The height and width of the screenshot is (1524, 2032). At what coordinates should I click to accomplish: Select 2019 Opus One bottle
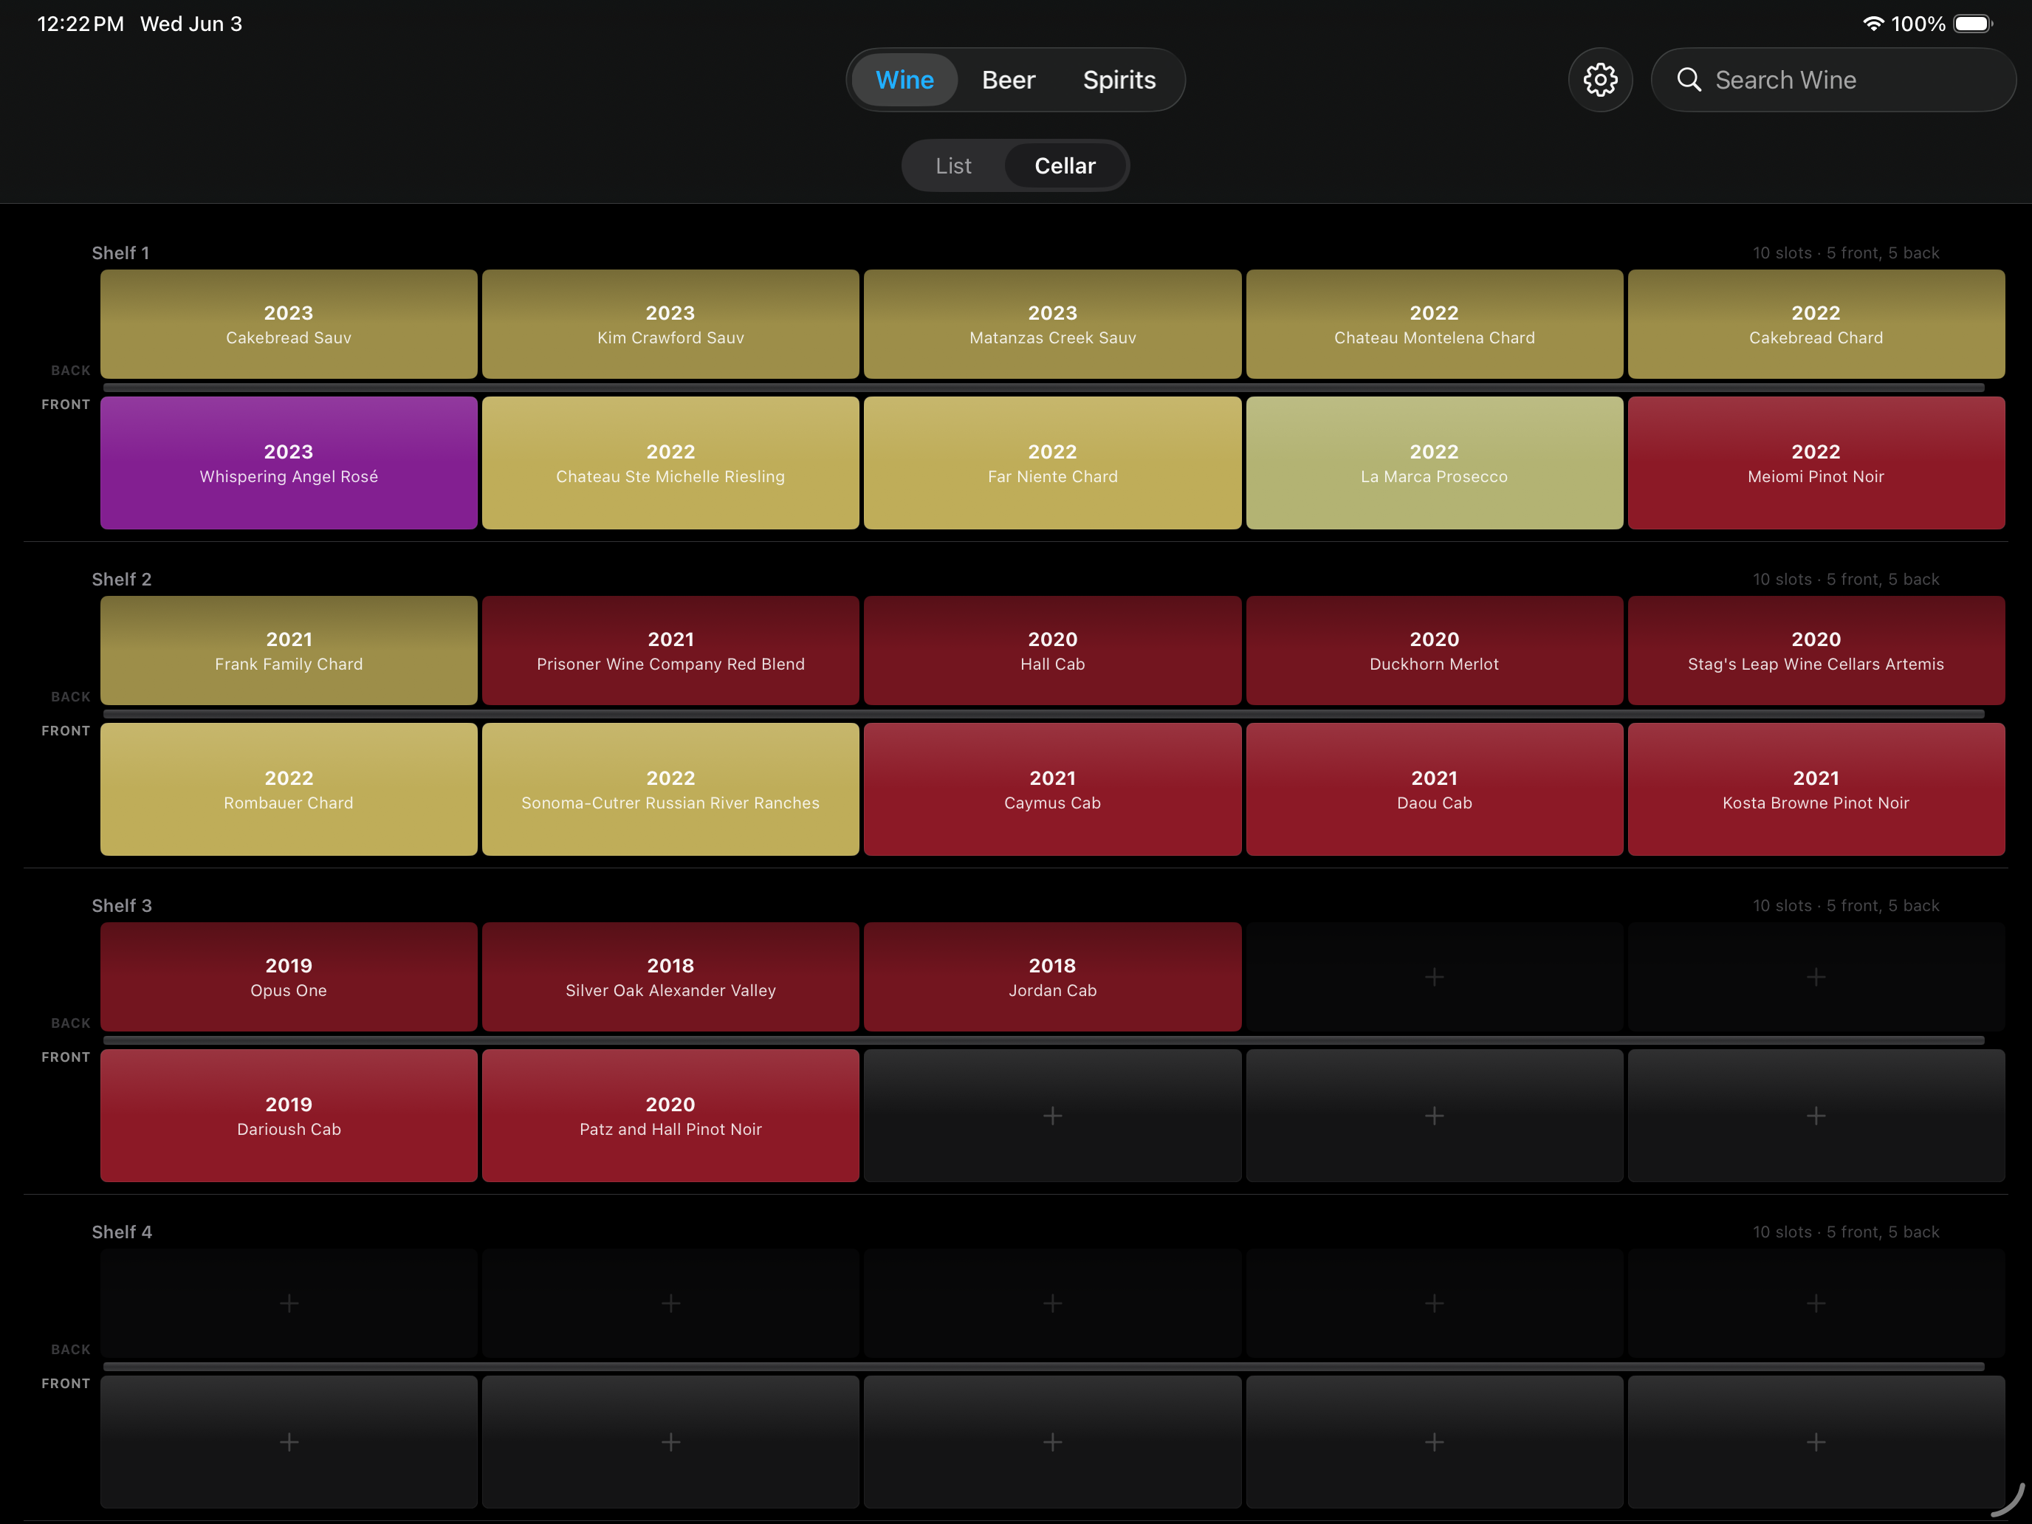(289, 978)
